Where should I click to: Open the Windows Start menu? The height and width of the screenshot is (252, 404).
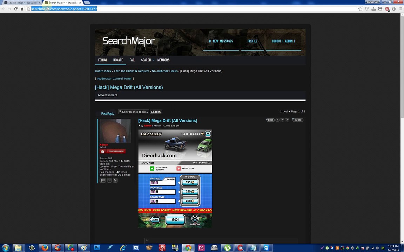tap(5, 248)
